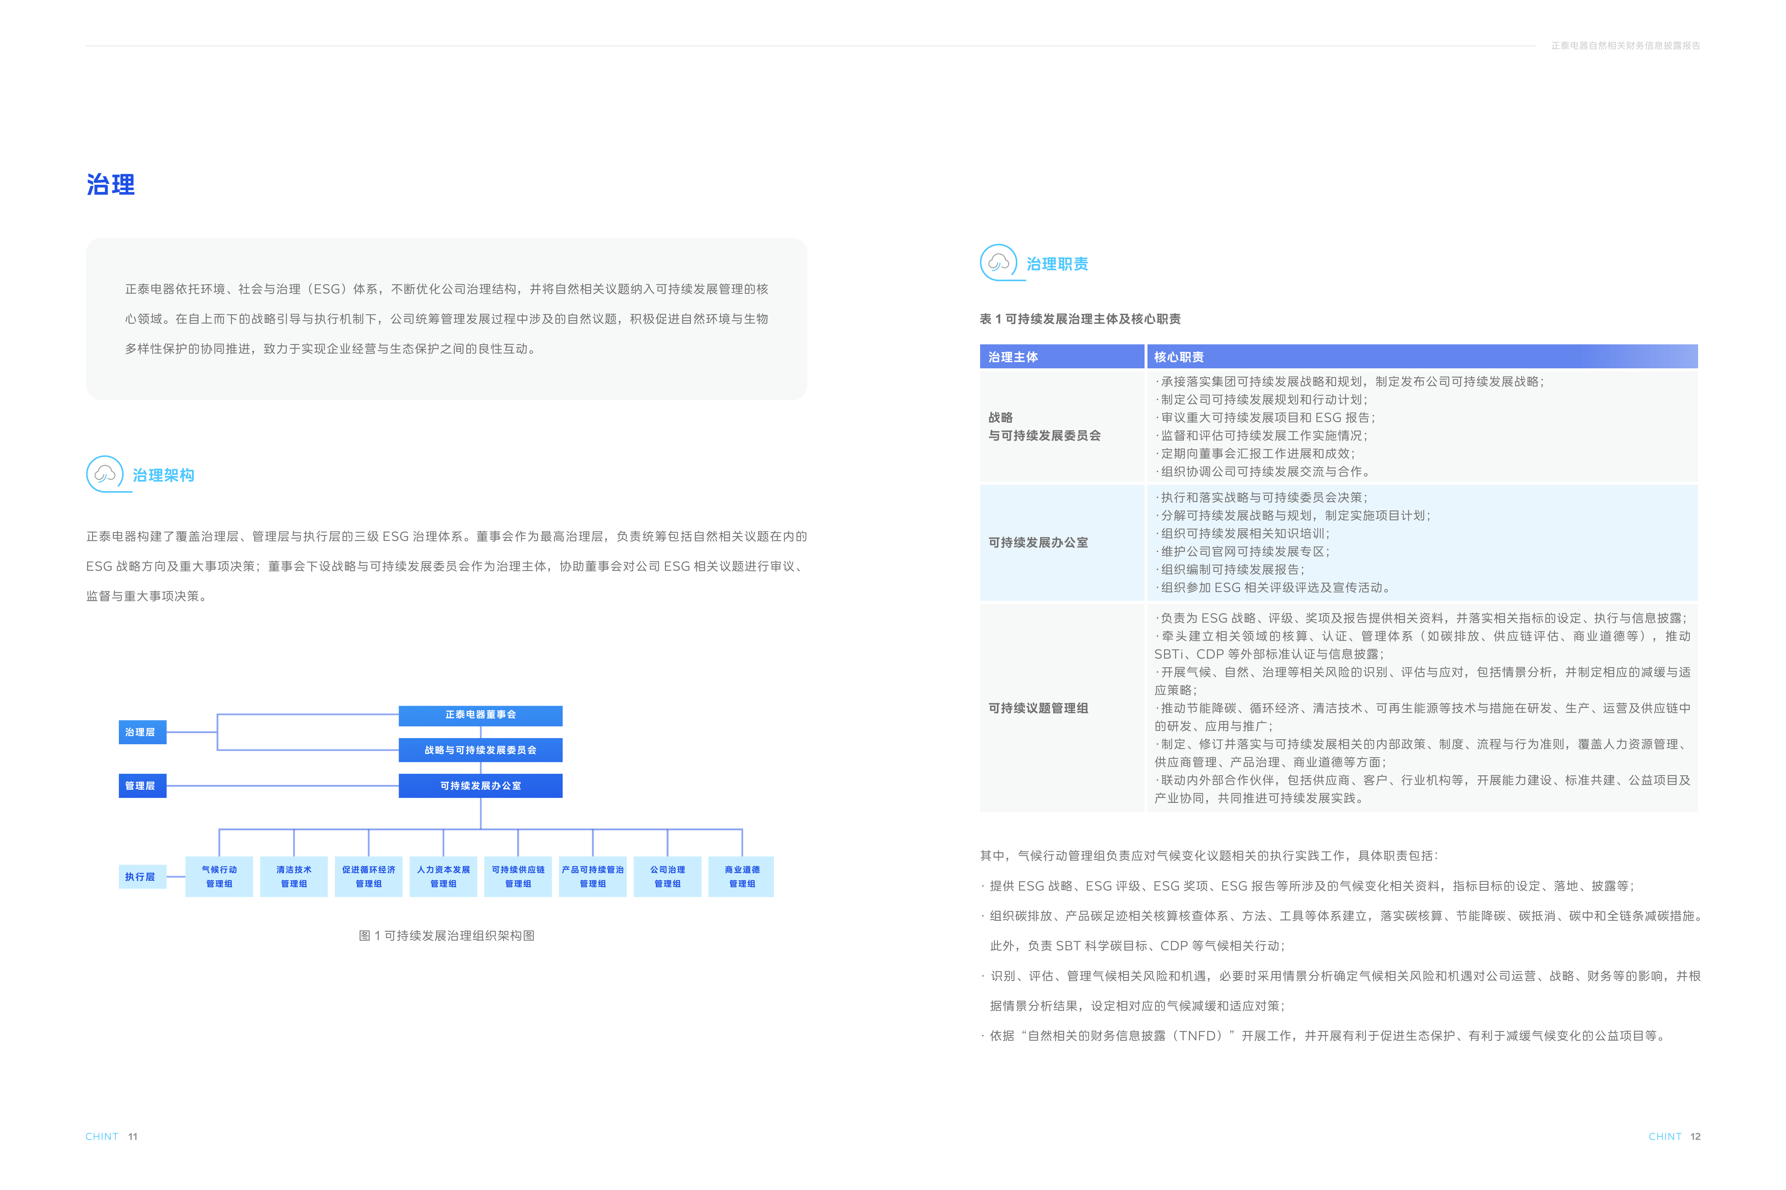This screenshot has height=1190, width=1786.
Task: Click the intro paragraph starting 正泰电器依托环境
Action: click(x=446, y=319)
